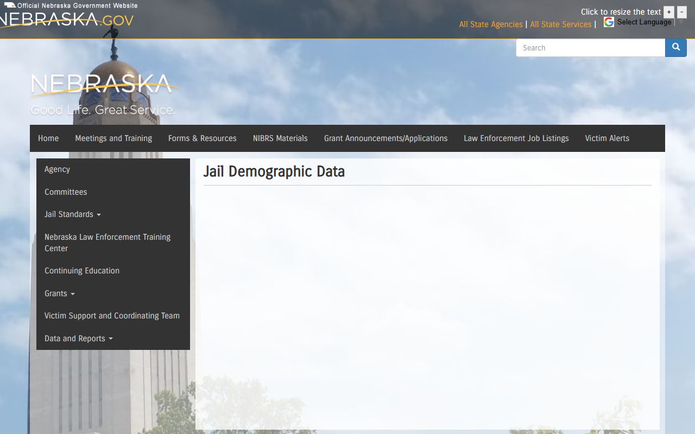Screen dimensions: 695x434
Task: Open Grant Announcements/Applications menu
Action: click(x=386, y=138)
